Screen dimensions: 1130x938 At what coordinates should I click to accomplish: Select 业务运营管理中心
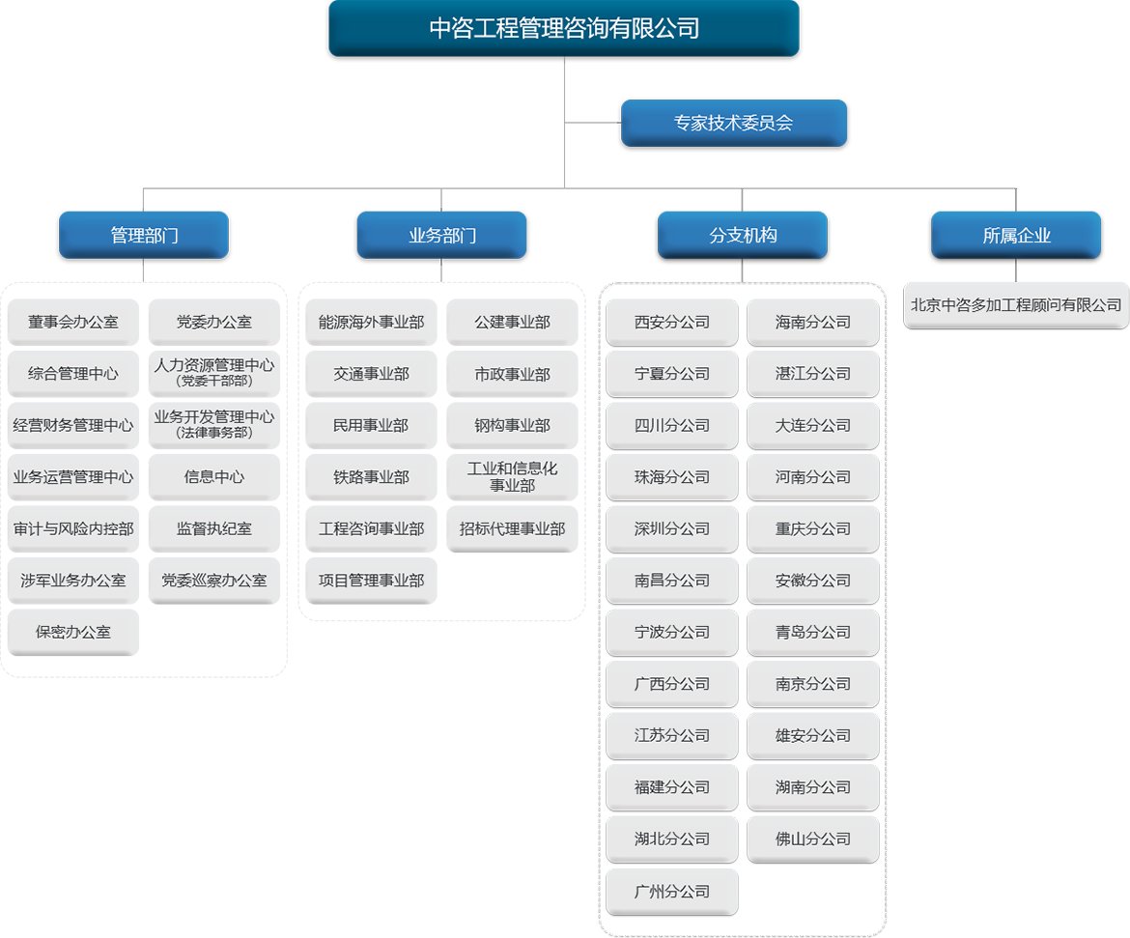(73, 477)
